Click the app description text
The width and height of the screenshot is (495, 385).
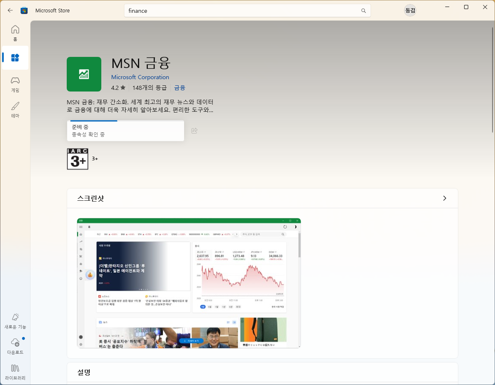140,106
